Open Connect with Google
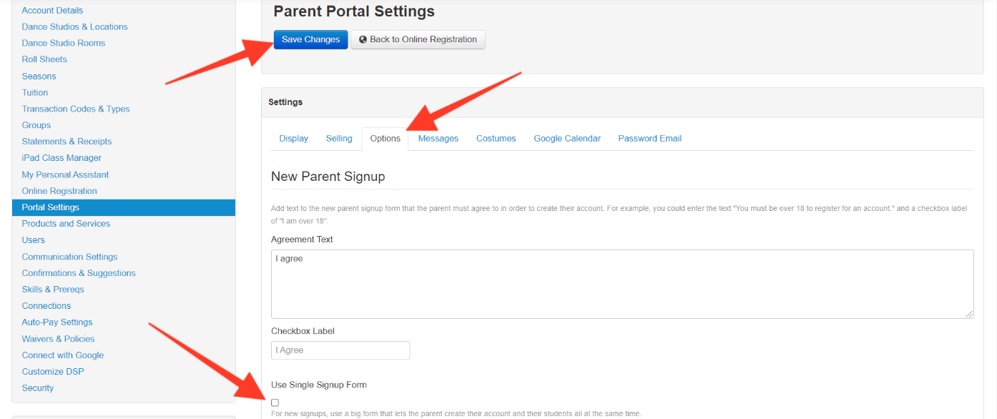Viewport: 997px width, 419px height. coord(63,355)
